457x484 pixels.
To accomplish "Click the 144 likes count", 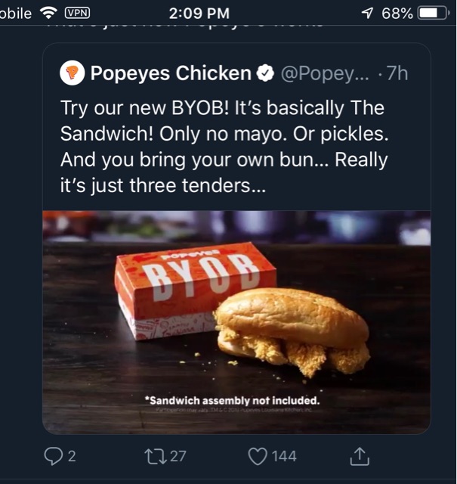I will [284, 456].
